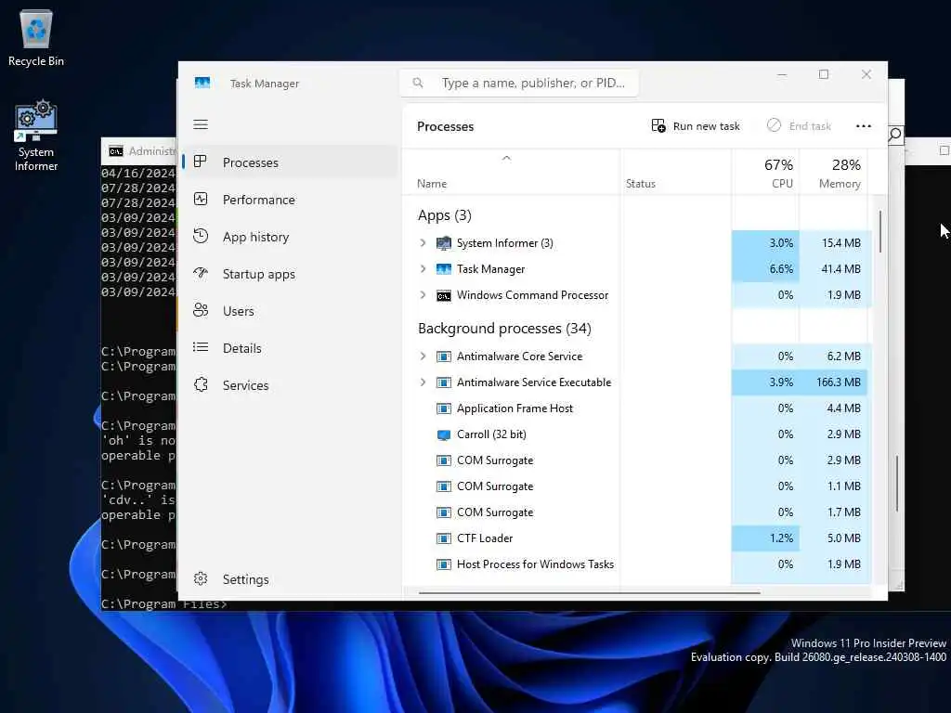951x713 pixels.
Task: Open the Users page
Action: (x=291, y=311)
